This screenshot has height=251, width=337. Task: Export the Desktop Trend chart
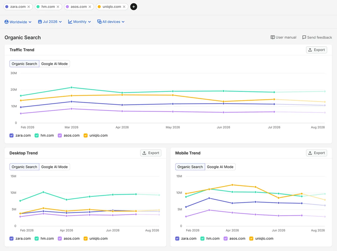pos(151,153)
